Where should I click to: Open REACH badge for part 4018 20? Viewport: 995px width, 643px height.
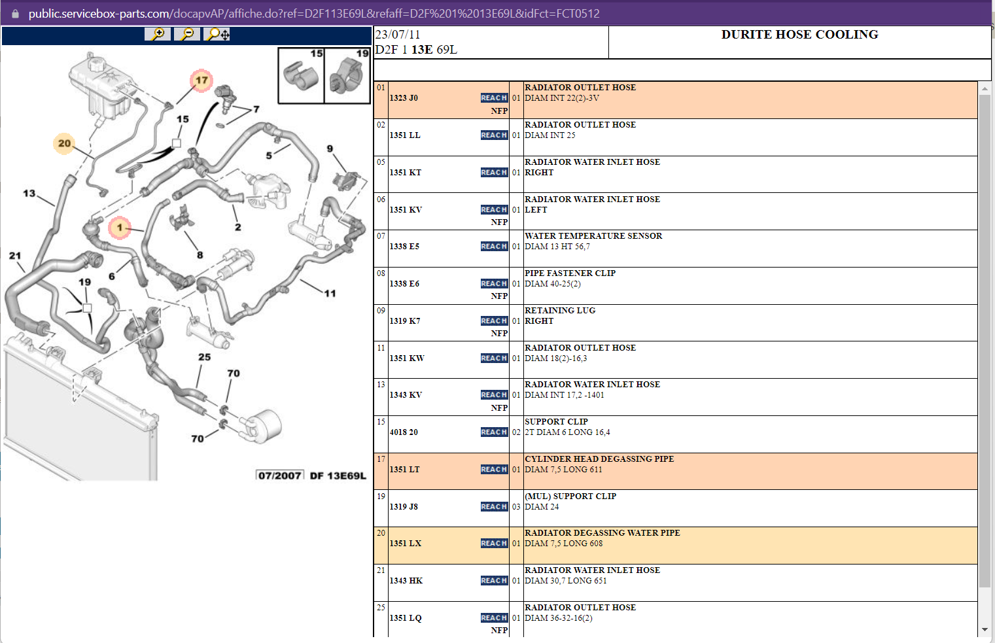pos(494,432)
